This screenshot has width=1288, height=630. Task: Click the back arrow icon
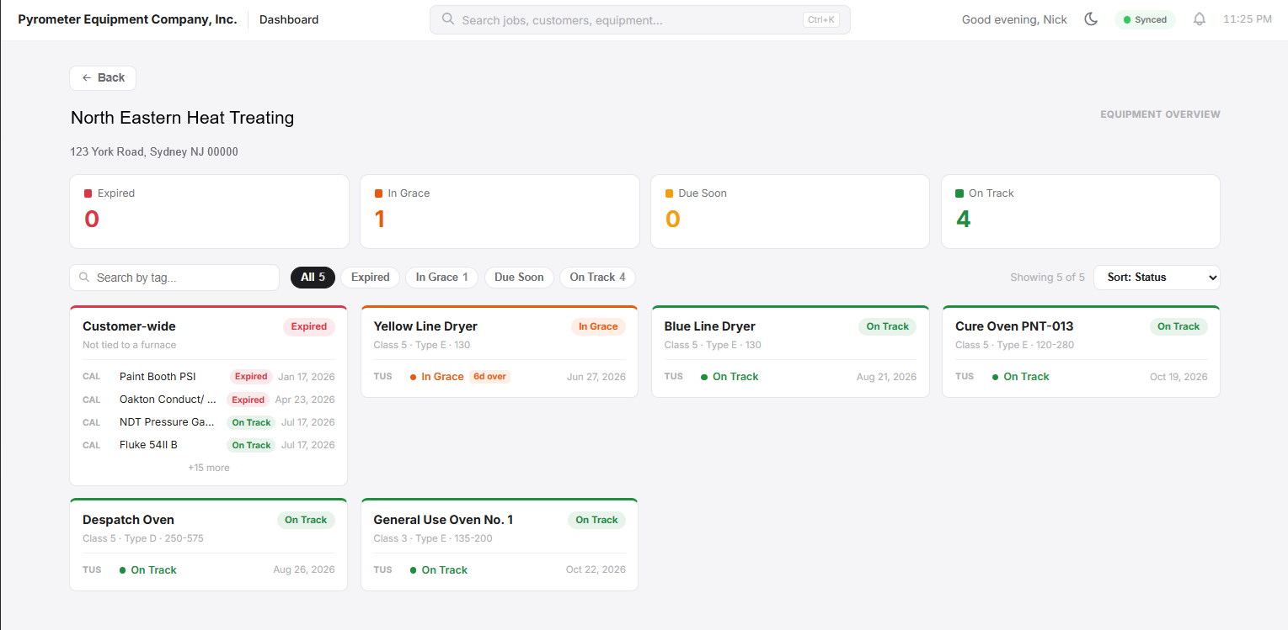click(x=87, y=77)
